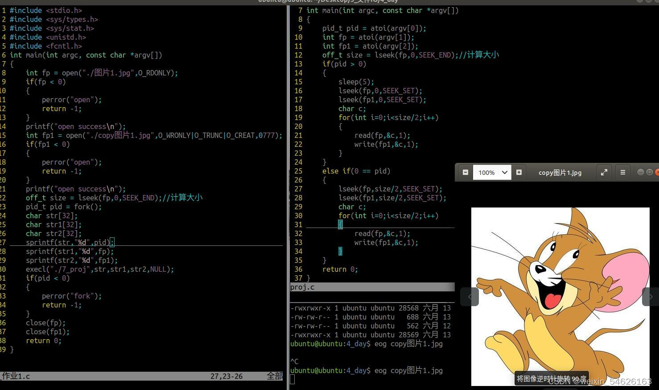
Task: Minimize the copy图片1.jpg viewer window
Action: pos(640,172)
